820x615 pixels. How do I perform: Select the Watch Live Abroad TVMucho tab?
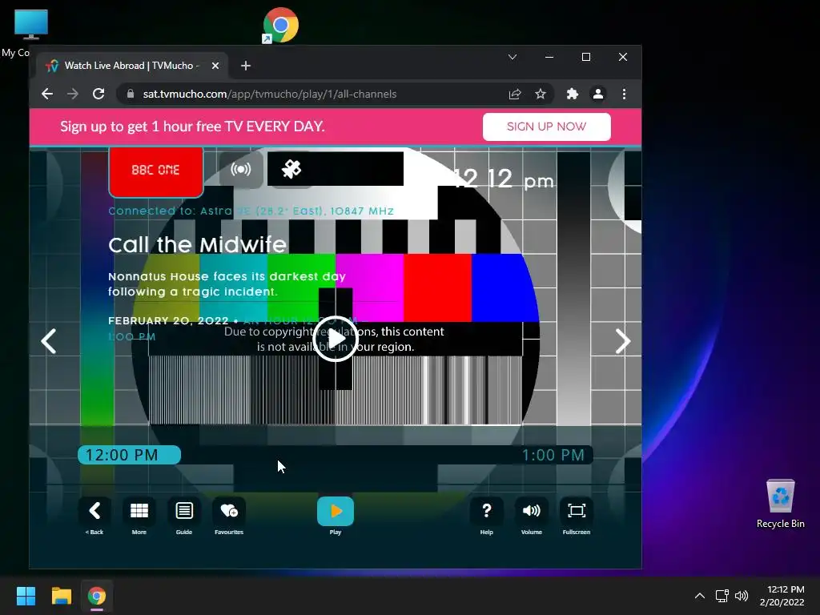132,66
